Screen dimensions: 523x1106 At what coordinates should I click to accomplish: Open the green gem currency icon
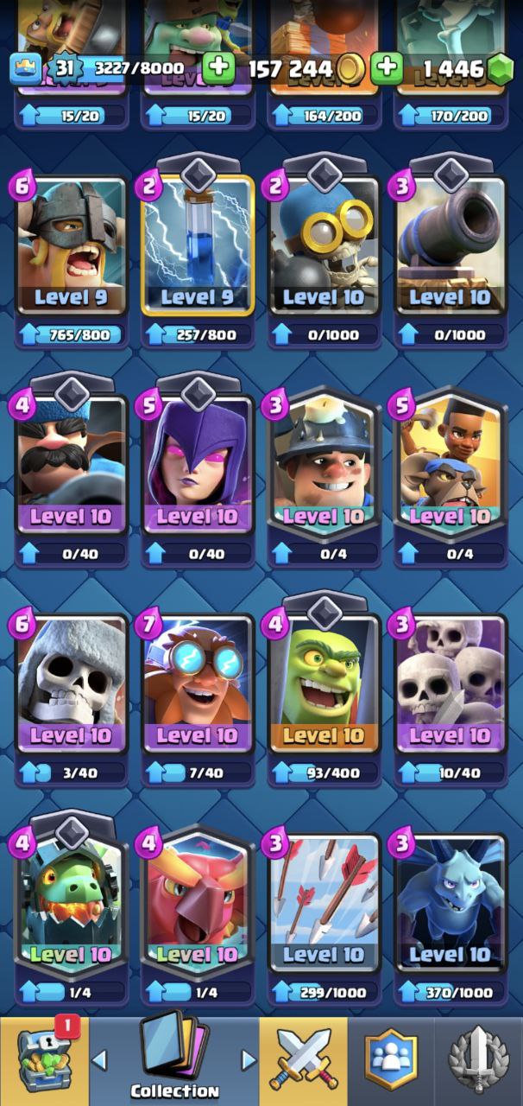click(x=500, y=69)
